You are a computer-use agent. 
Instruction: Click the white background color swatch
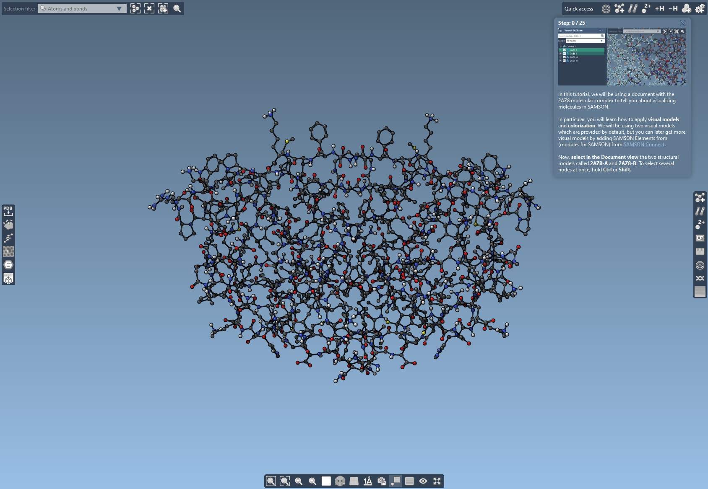[326, 481]
